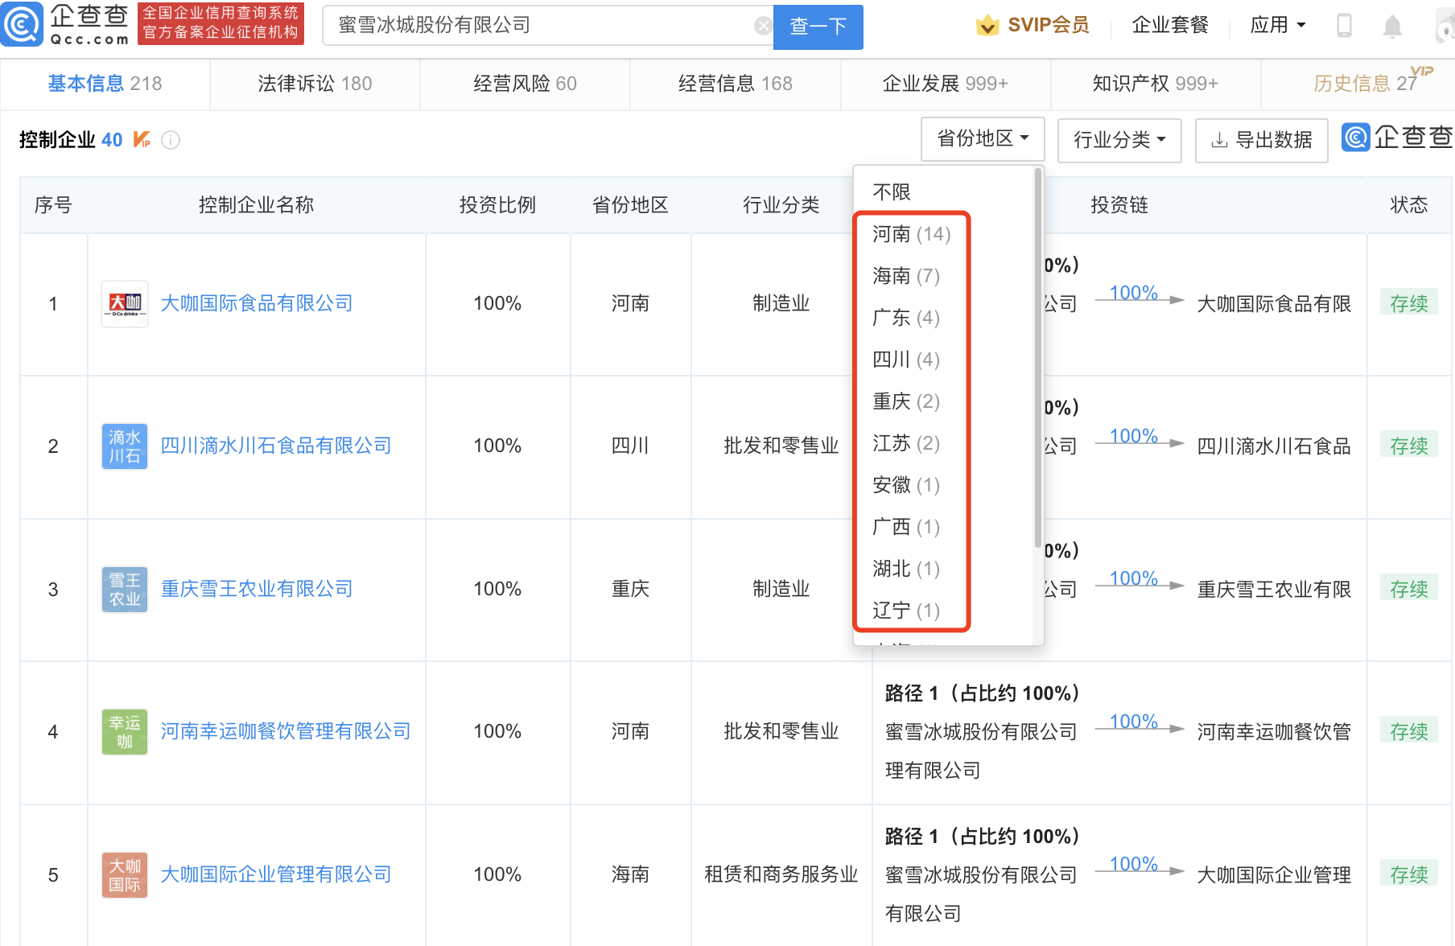The image size is (1455, 946).
Task: Click 大咖国际食品 company logo thumbnail
Action: 125,303
